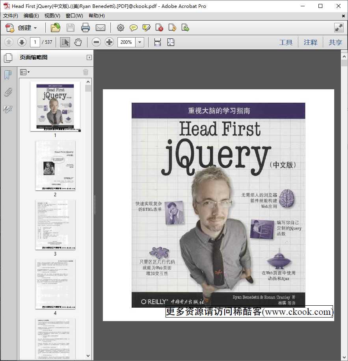The height and width of the screenshot is (361, 348).
Task: Go to next page with down arrow
Action: [22, 42]
